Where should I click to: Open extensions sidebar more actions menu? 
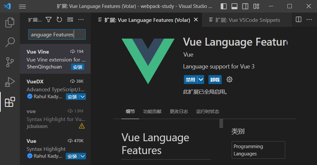pos(81,20)
